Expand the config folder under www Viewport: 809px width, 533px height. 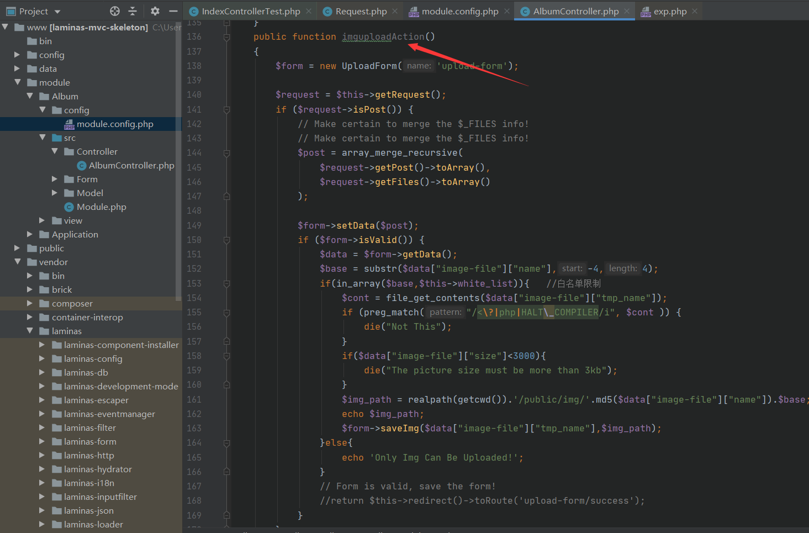(17, 55)
